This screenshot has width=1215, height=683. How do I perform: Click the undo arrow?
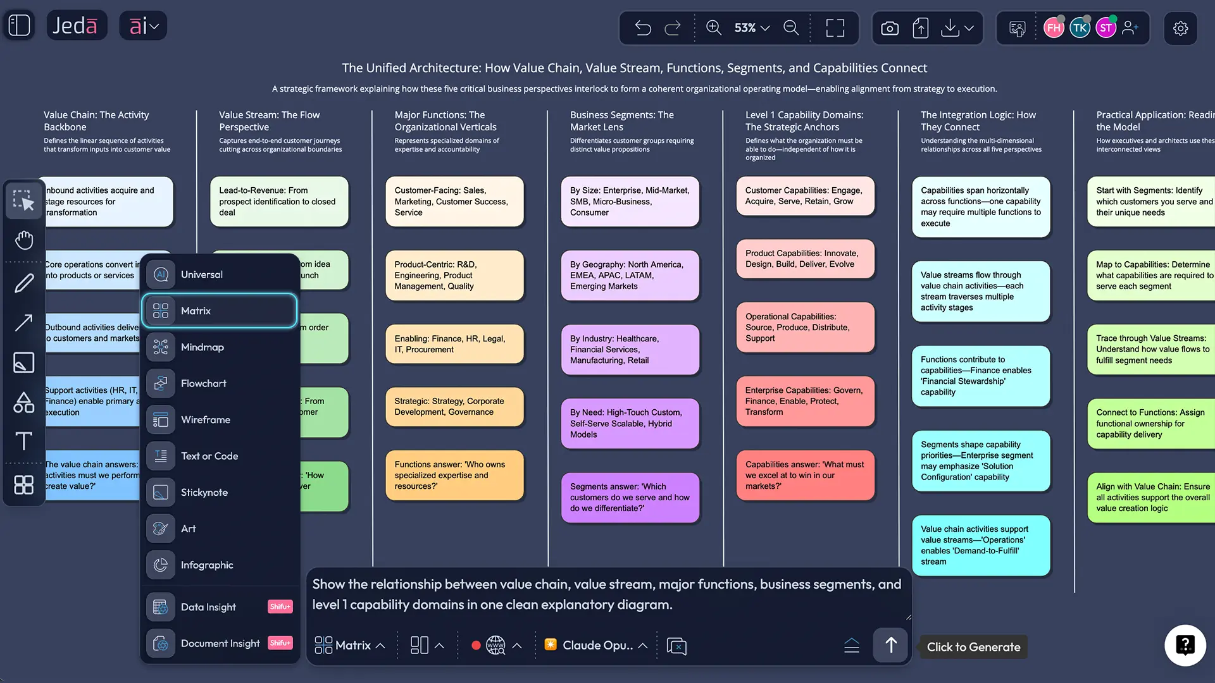pos(642,28)
